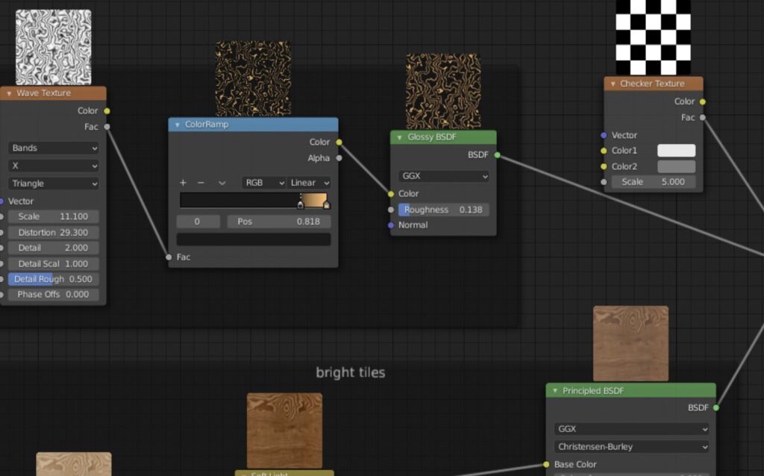Open ColorRamp tools chevron menu
The image size is (764, 476).
(x=222, y=184)
